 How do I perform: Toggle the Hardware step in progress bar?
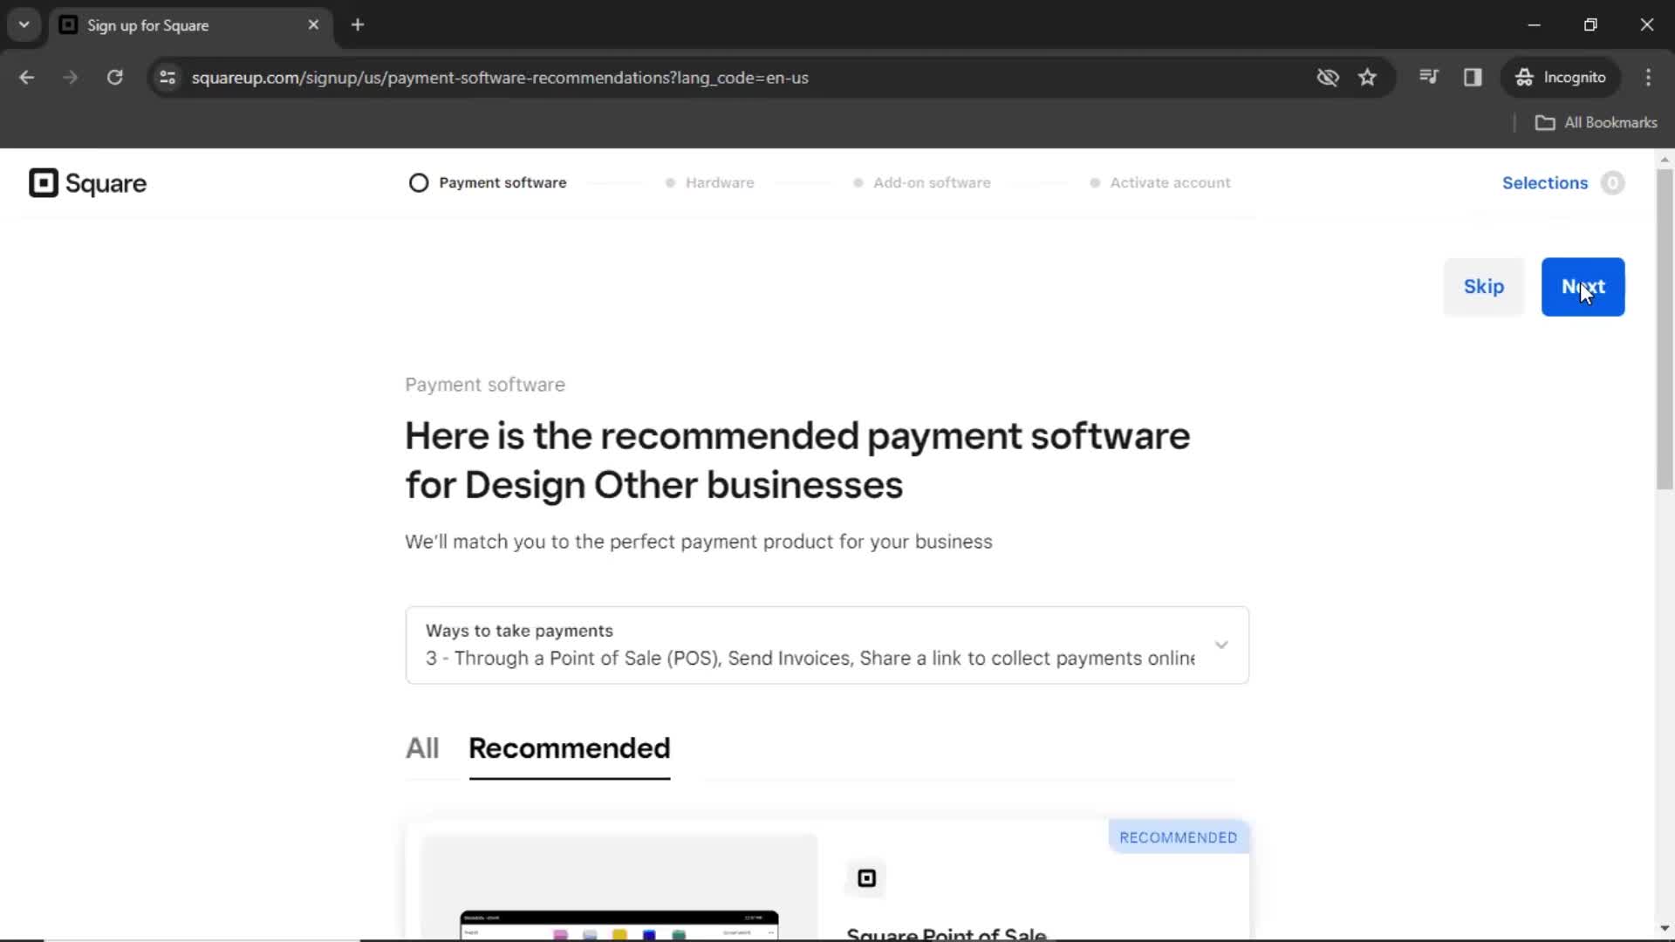(x=710, y=181)
